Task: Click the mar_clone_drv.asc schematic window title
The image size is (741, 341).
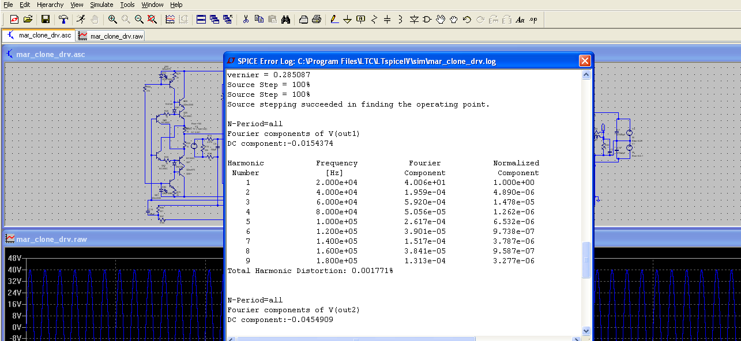Action: [51, 55]
